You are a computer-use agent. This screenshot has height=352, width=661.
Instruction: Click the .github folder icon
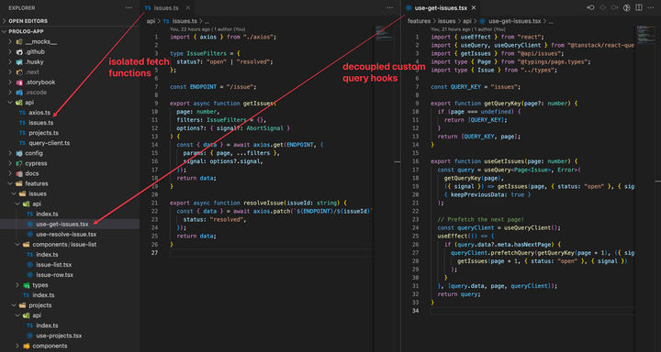[x=19, y=51]
